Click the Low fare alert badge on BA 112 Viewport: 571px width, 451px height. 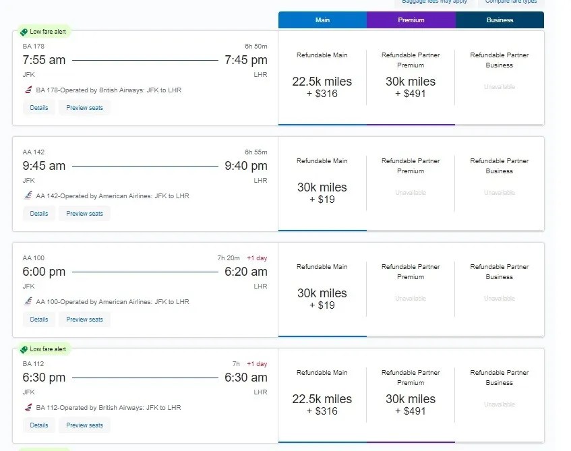pos(44,349)
